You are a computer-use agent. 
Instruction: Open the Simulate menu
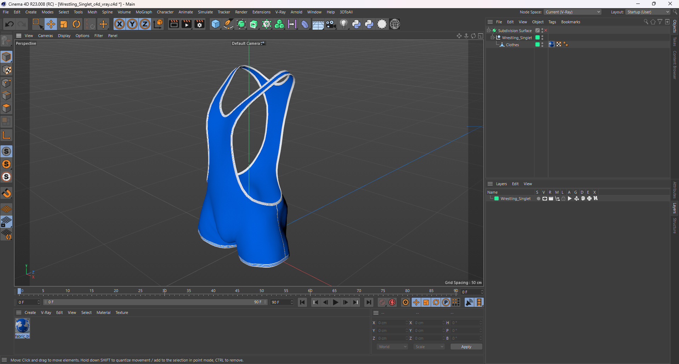[205, 12]
